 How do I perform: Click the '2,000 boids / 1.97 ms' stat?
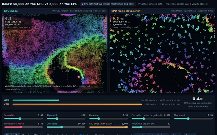(162, 104)
